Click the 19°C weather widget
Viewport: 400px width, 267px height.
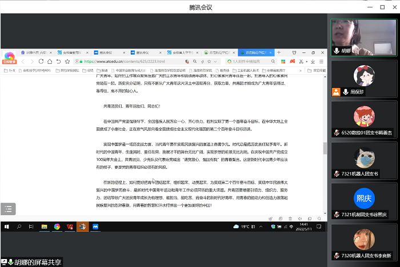click(244, 226)
